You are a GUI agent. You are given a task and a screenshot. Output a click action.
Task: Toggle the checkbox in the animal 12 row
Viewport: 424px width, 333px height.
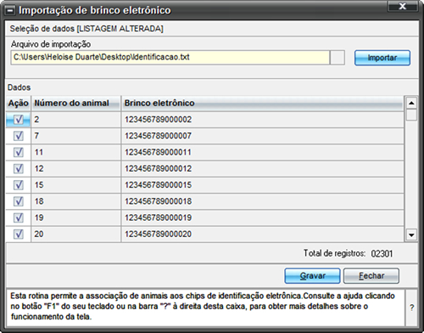[x=19, y=169]
